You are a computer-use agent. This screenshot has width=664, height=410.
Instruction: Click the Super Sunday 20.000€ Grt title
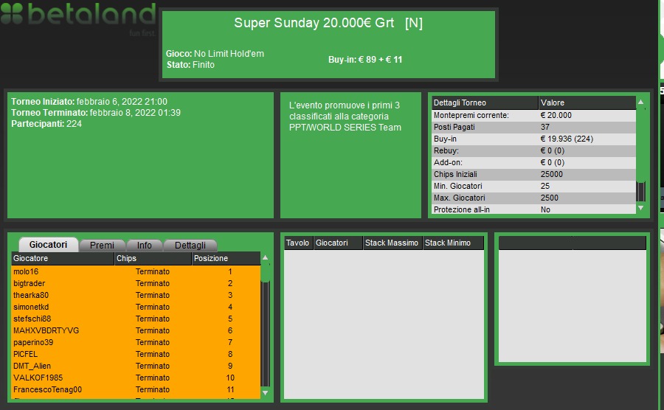pyautogui.click(x=328, y=23)
